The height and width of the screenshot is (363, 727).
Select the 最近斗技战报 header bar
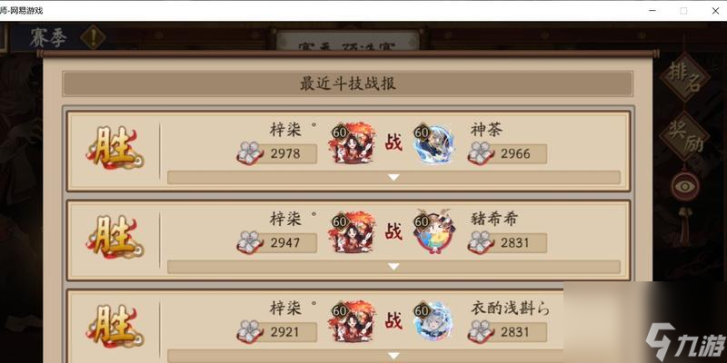(348, 83)
